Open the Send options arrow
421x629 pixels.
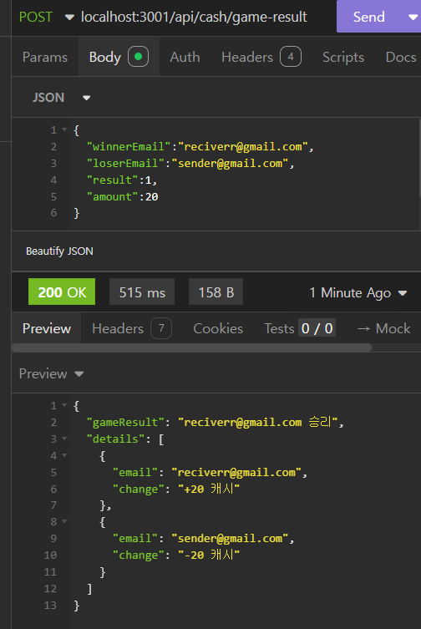point(412,17)
